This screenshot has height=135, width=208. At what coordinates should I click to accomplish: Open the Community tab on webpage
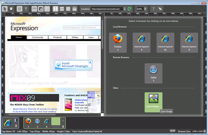point(37,37)
